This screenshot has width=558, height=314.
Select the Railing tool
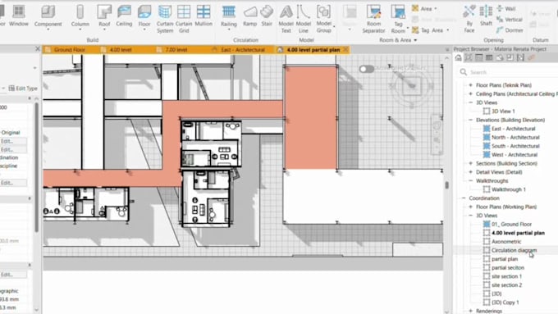[229, 16]
